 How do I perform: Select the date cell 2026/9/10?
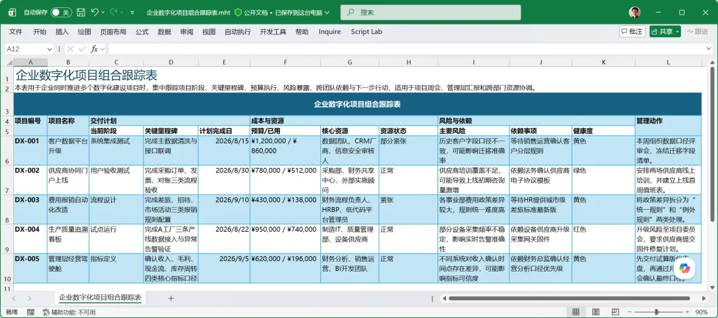pyautogui.click(x=224, y=210)
